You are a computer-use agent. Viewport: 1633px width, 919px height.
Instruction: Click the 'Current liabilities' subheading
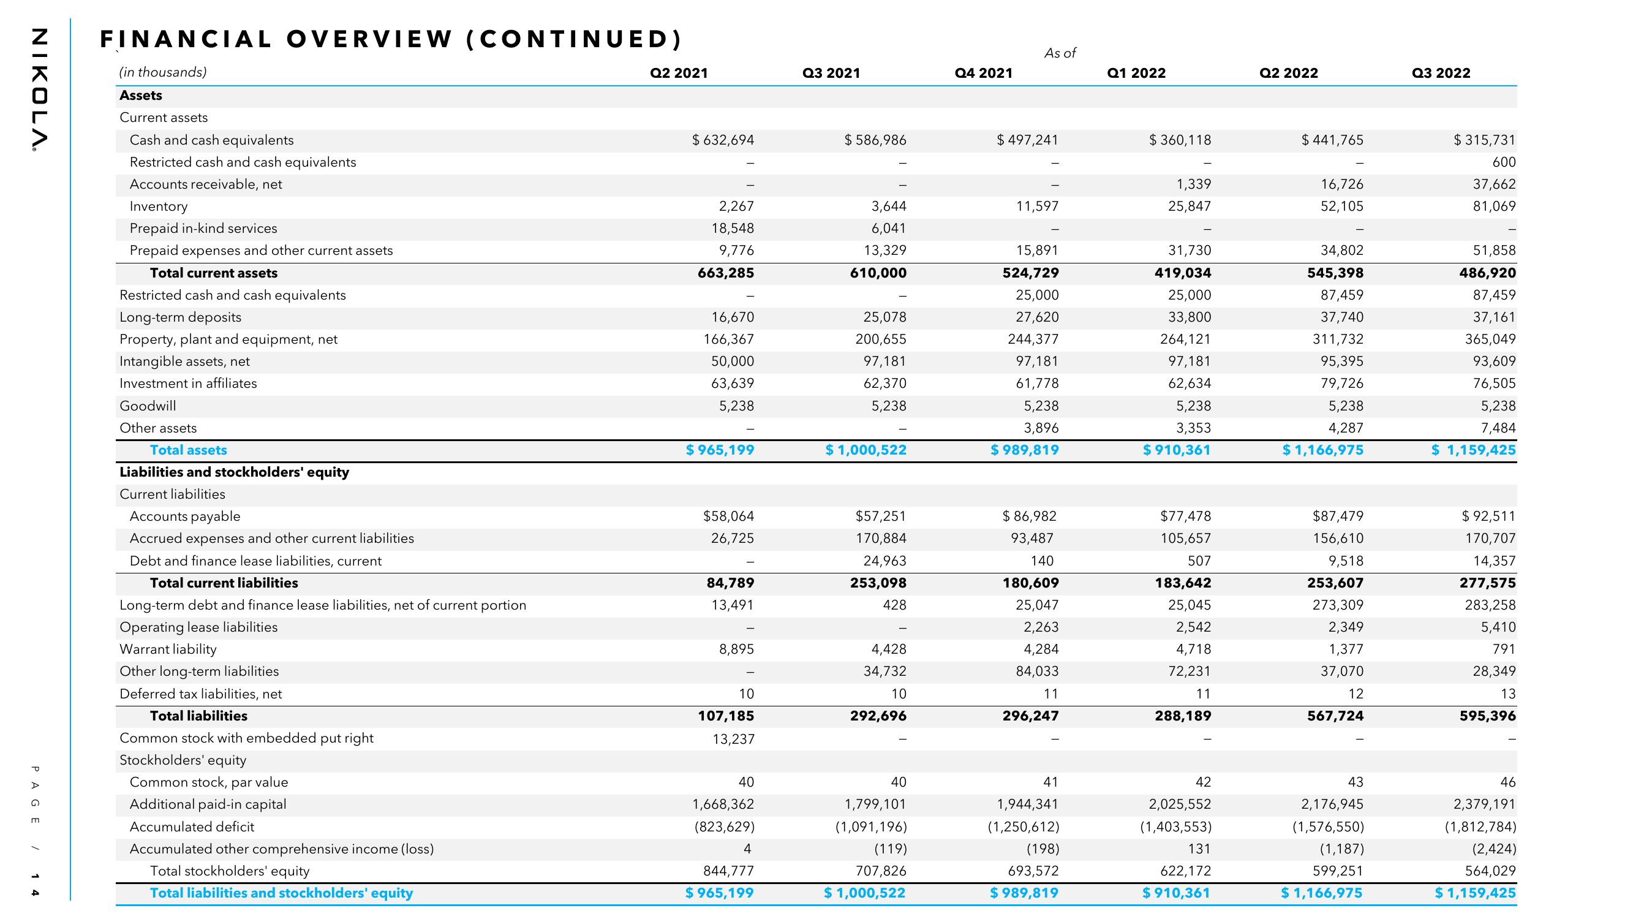pos(173,494)
